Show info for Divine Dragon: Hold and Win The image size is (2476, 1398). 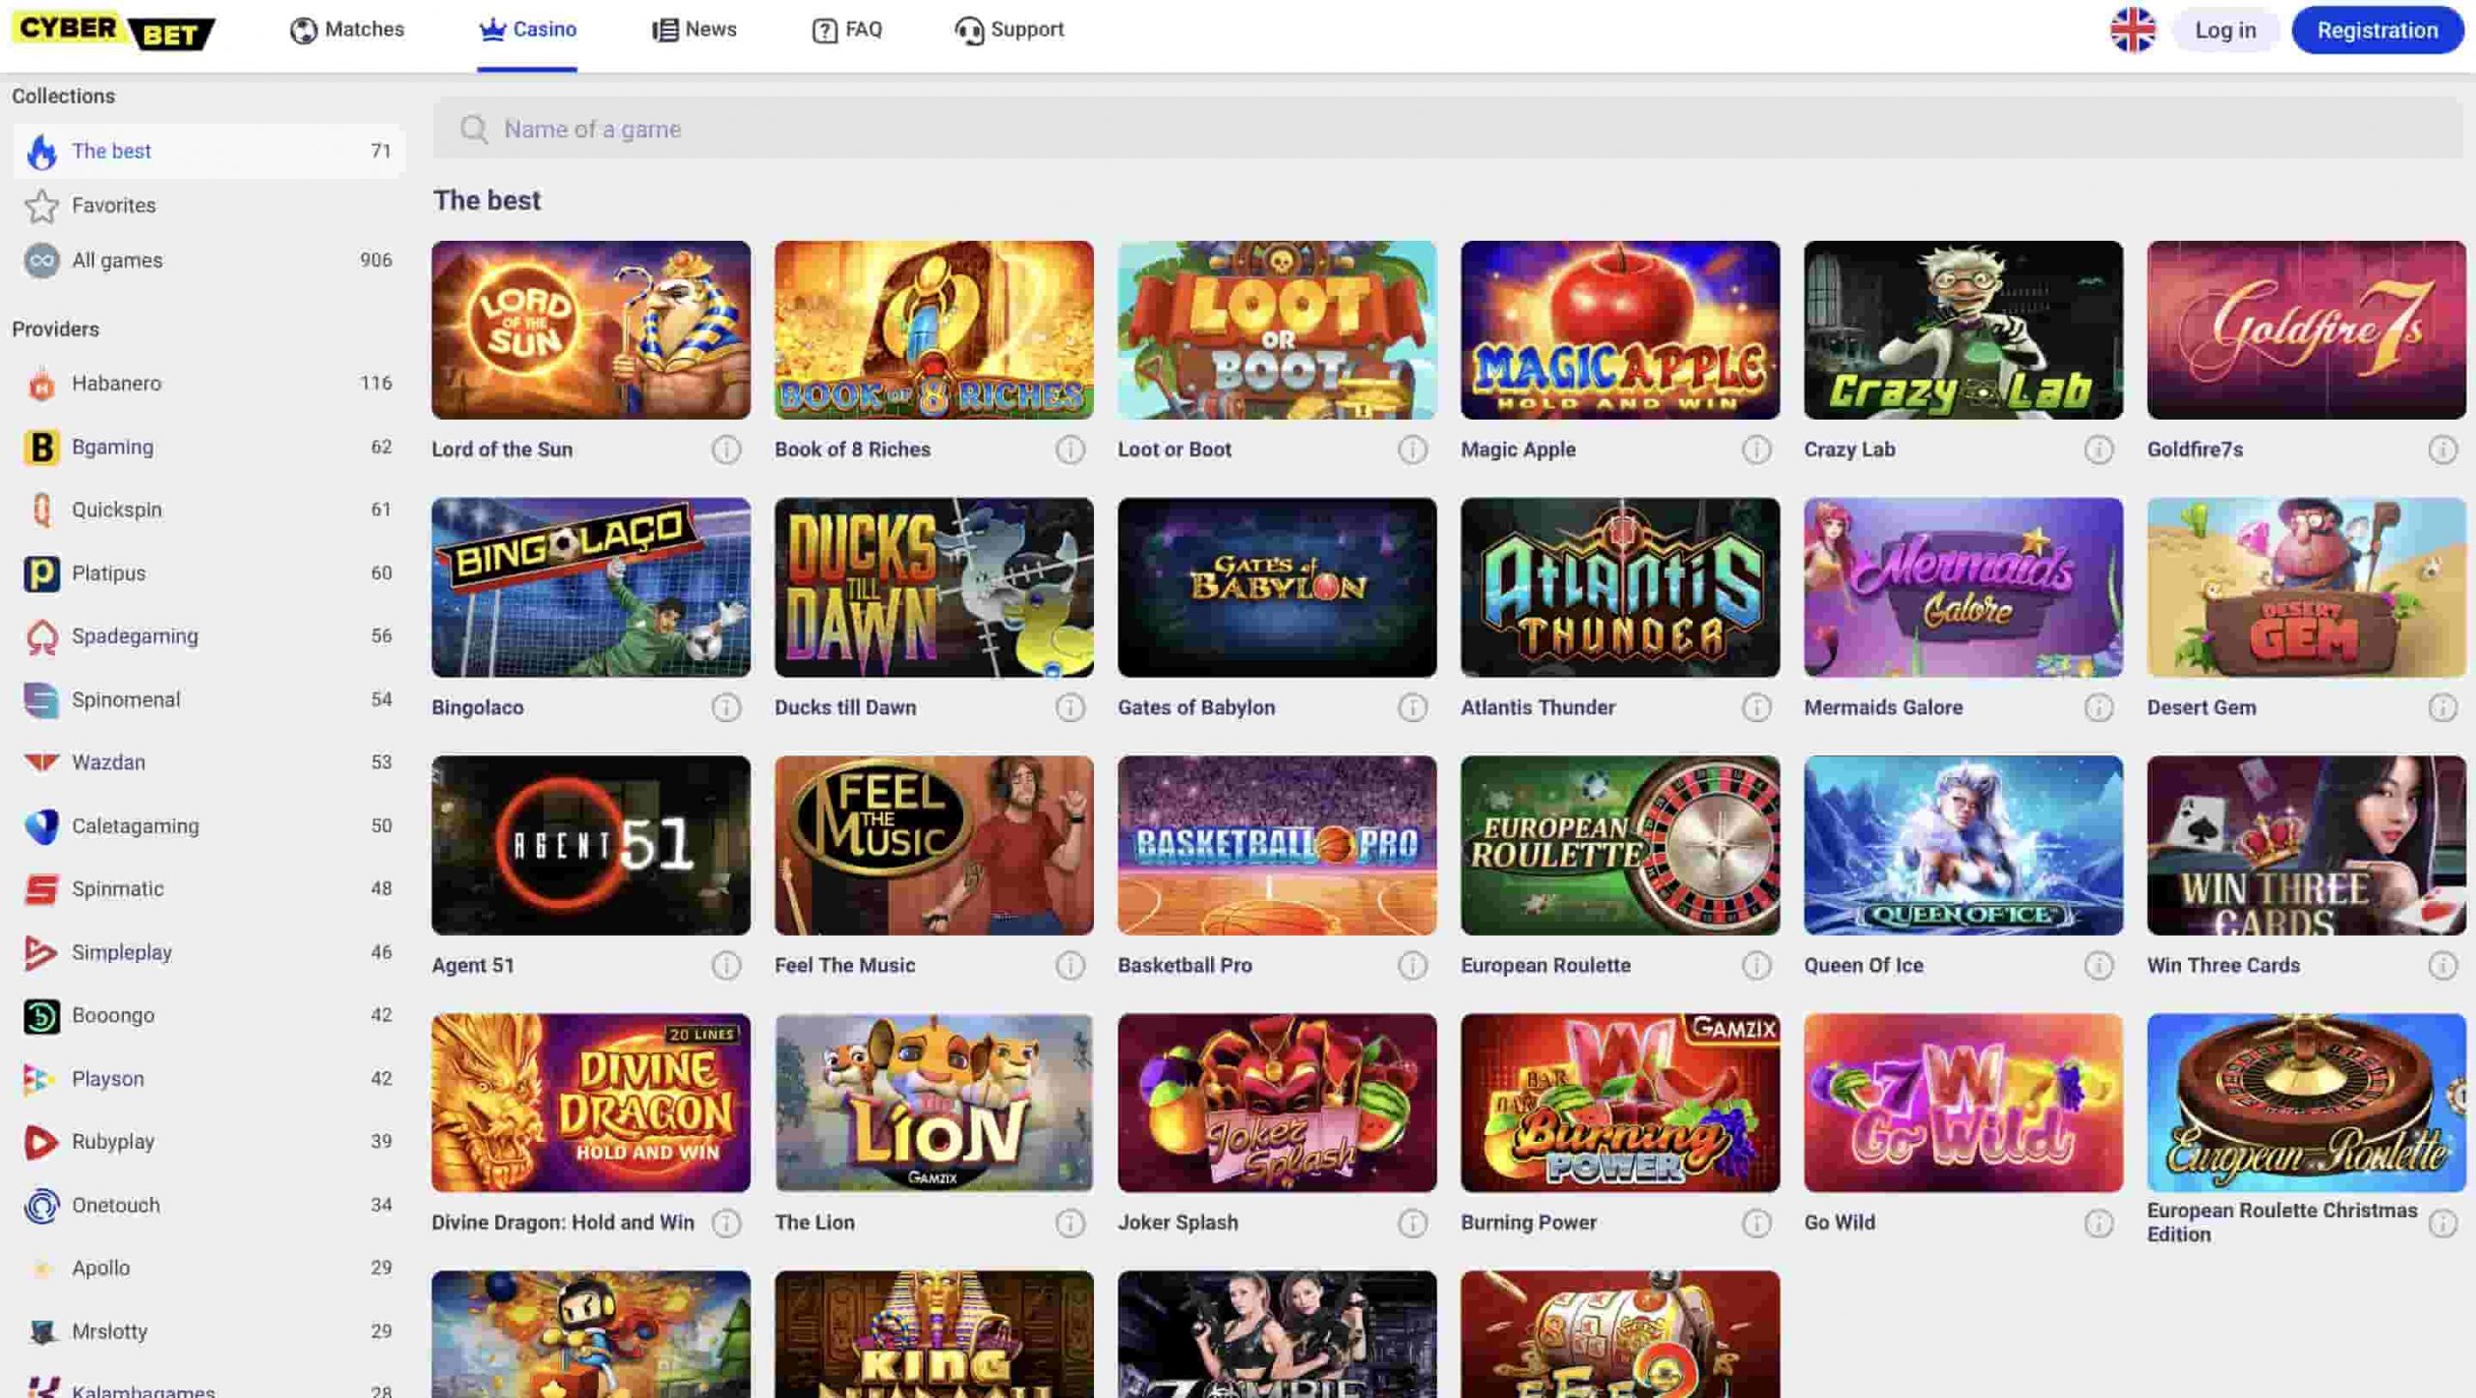[x=726, y=1223]
